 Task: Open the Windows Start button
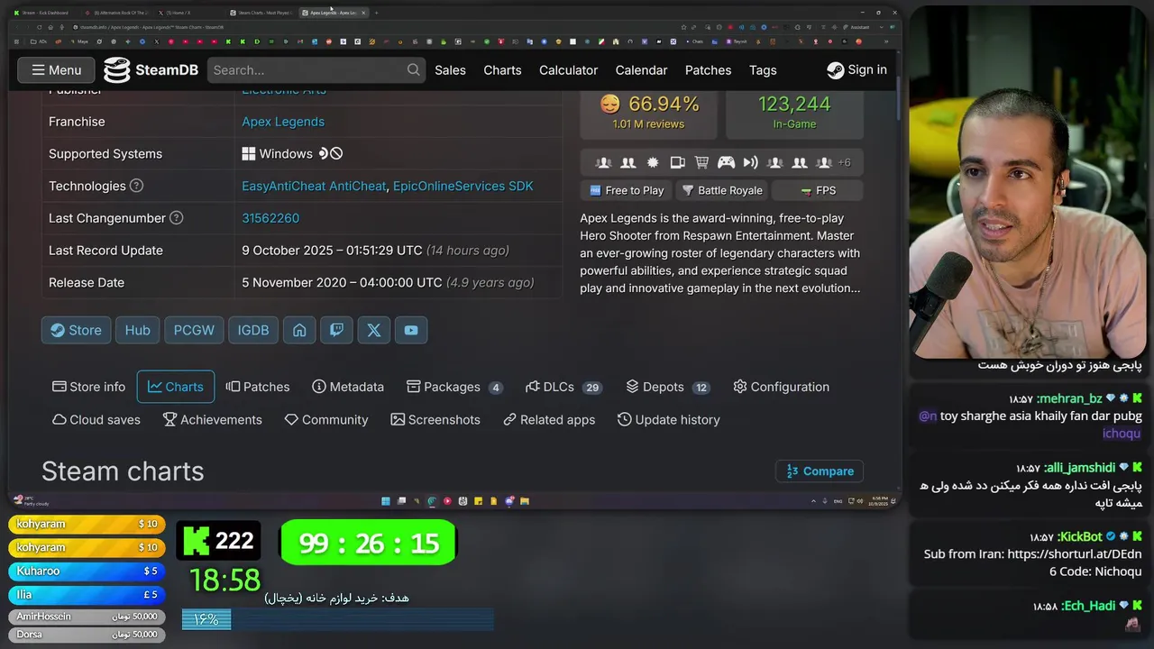pos(386,500)
